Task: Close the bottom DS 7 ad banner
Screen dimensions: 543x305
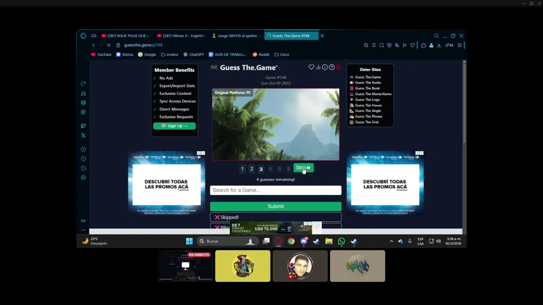Action: (316, 225)
